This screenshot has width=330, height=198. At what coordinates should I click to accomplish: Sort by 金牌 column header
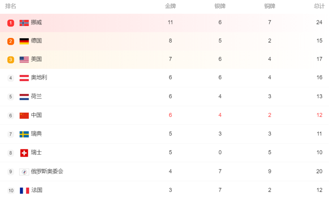pos(170,6)
